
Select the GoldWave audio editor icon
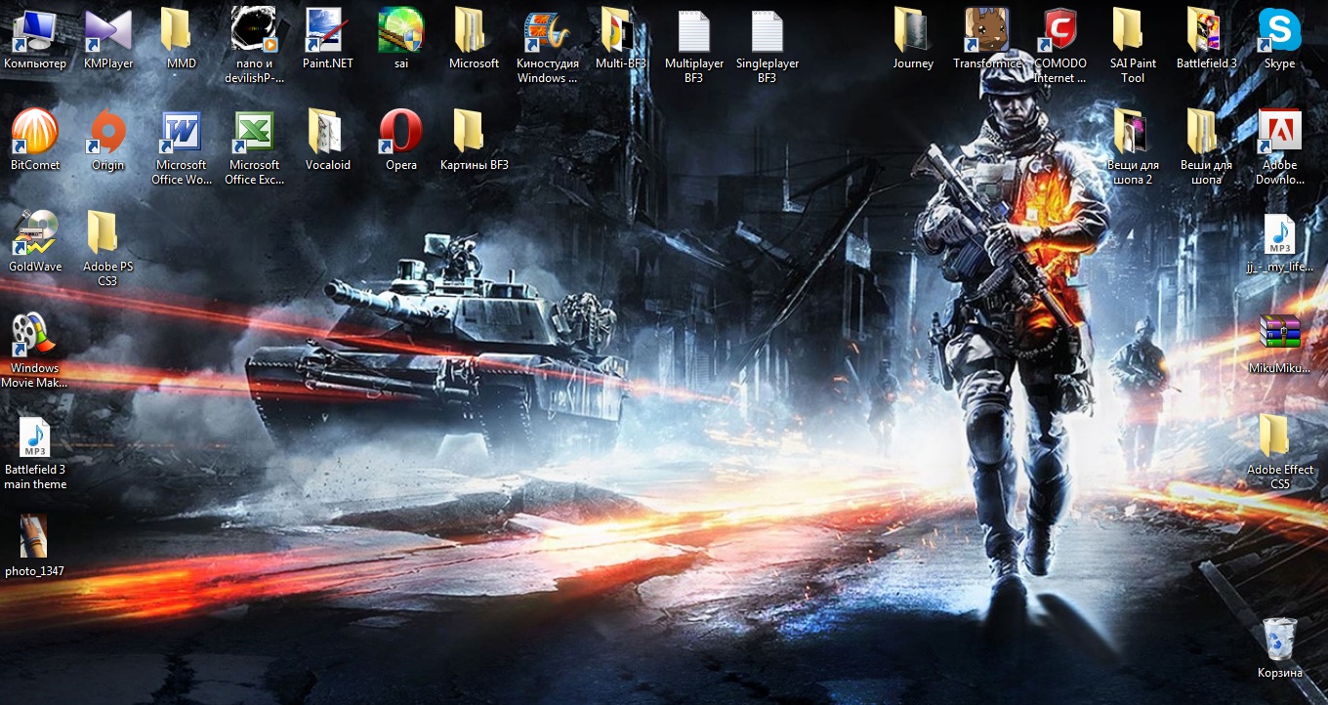click(35, 233)
